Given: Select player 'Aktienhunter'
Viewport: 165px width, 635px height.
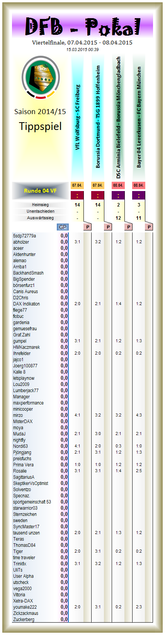Looking at the screenshot, I should (x=24, y=254).
